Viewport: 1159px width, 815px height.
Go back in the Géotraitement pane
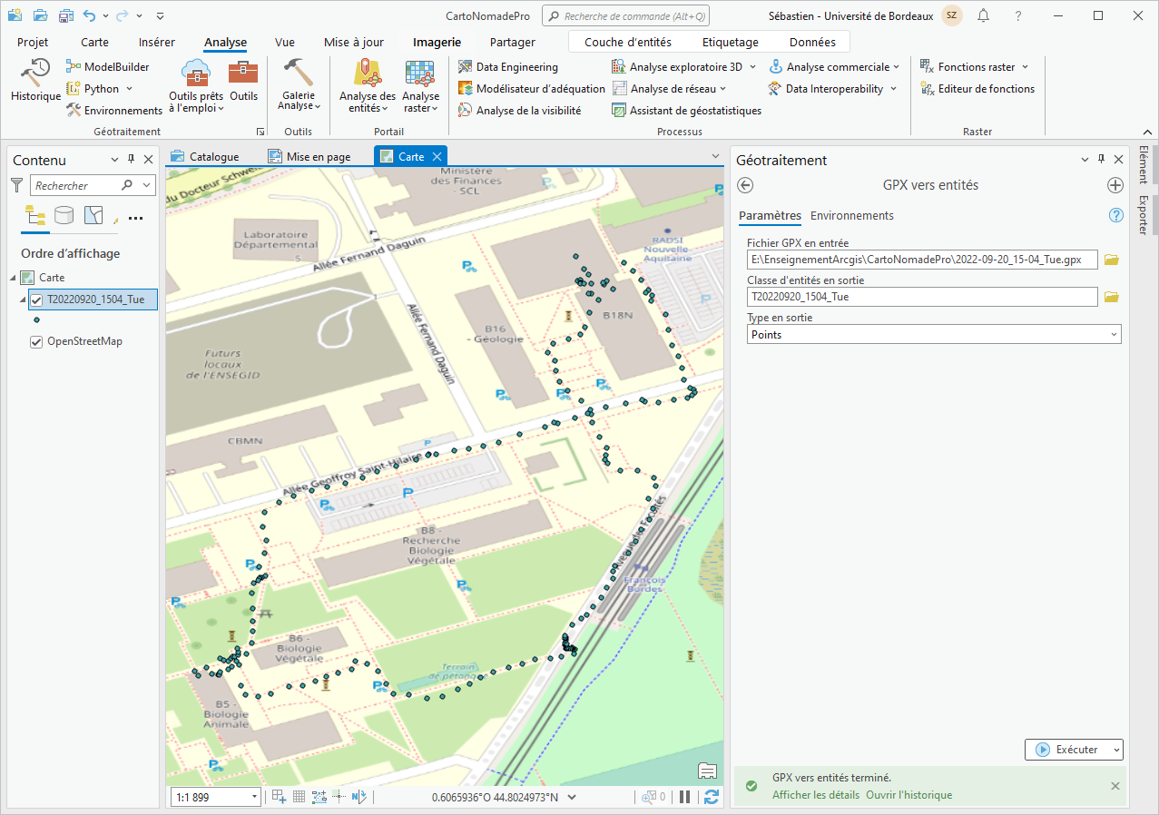click(745, 185)
